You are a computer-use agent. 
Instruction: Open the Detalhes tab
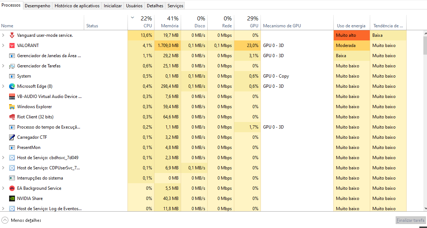[x=155, y=6]
